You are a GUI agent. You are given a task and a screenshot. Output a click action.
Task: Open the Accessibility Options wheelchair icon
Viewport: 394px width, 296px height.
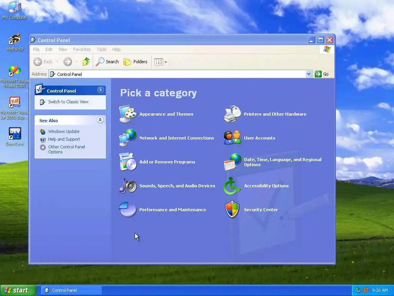tap(232, 186)
